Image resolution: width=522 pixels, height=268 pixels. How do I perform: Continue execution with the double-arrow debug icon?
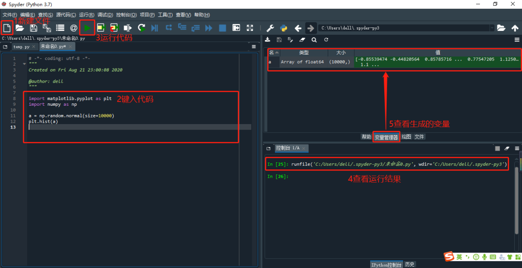[x=209, y=28]
